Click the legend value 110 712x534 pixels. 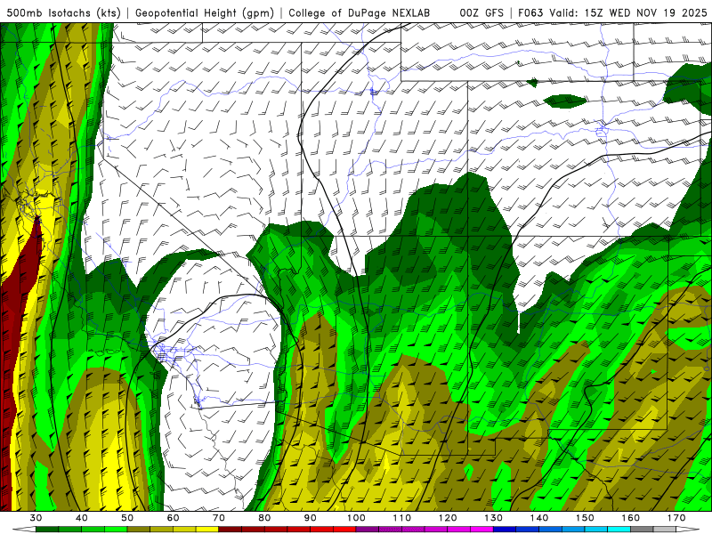point(402,518)
